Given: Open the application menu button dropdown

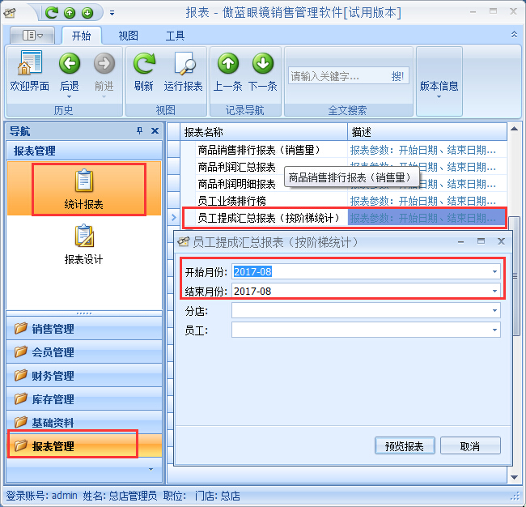Looking at the screenshot, I should 32,36.
